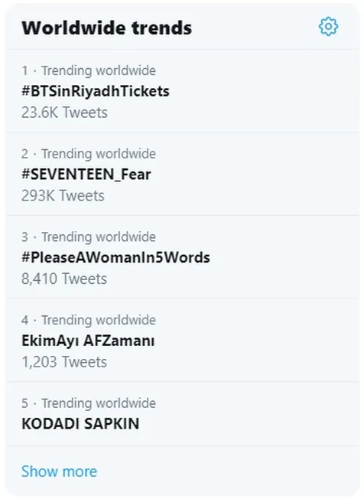Click rank 2 Trending worldwide label
Viewport: 364px width, 499px height.
point(99,154)
